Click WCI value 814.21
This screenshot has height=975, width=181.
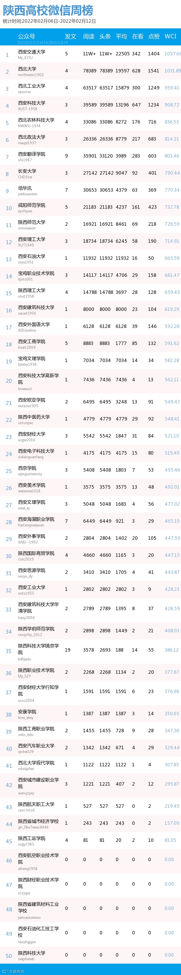[172, 139]
